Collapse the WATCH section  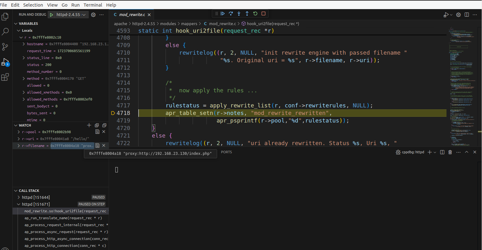pyautogui.click(x=16, y=125)
